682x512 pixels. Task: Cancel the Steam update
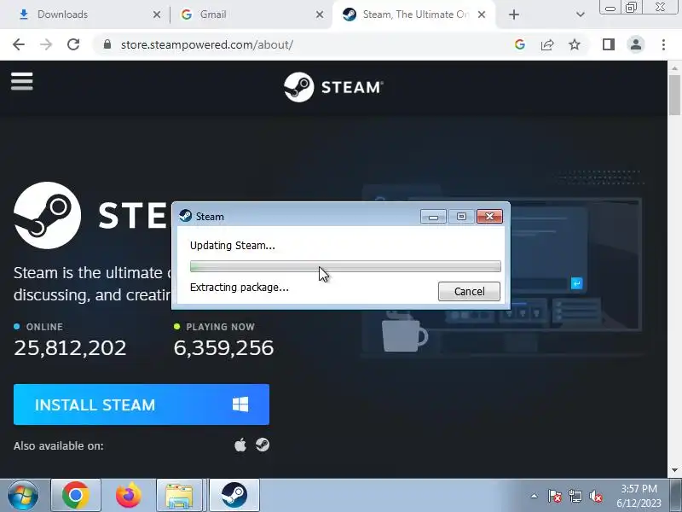pyautogui.click(x=469, y=291)
